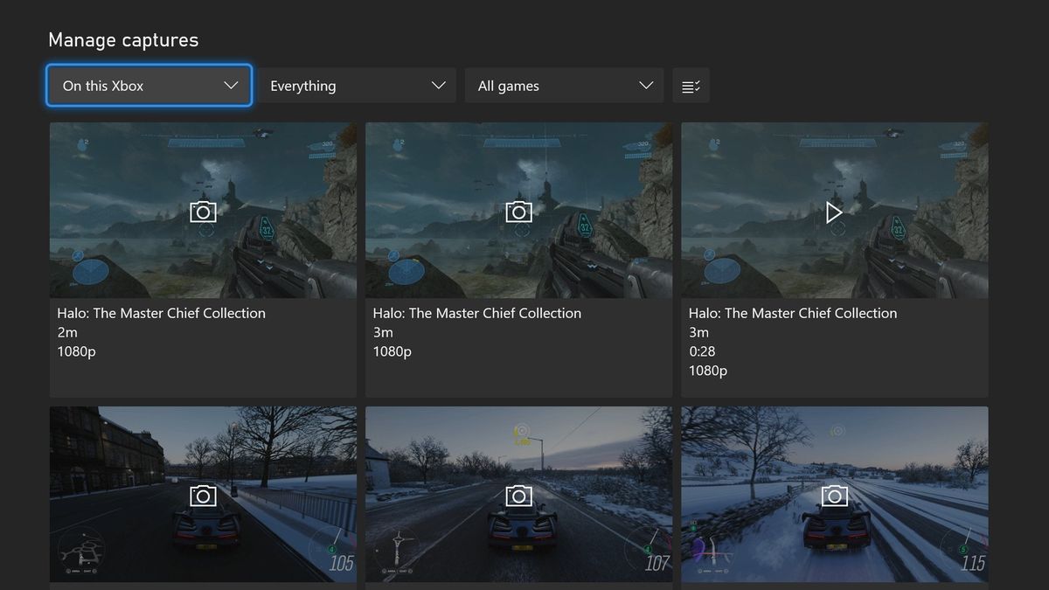Click the play icon on the 0:28 Halo clip
Viewport: 1049px width, 590px height.
pos(834,212)
